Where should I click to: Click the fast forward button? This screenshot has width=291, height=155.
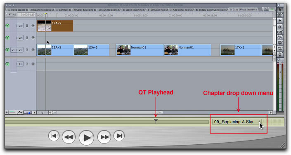point(104,137)
